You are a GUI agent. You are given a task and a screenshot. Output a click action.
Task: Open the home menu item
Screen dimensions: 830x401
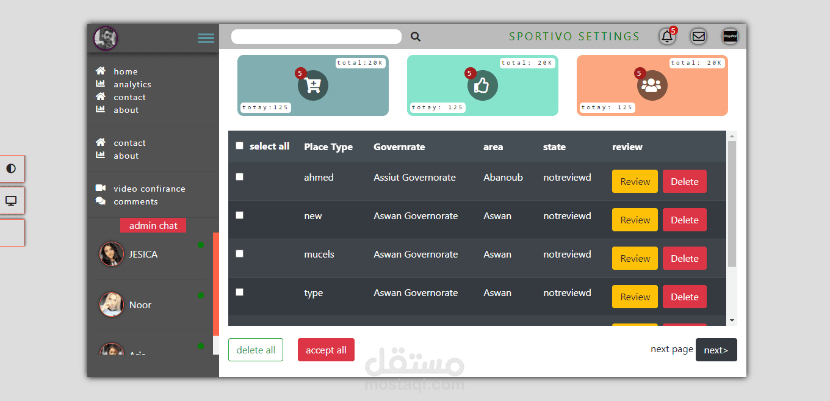(126, 71)
